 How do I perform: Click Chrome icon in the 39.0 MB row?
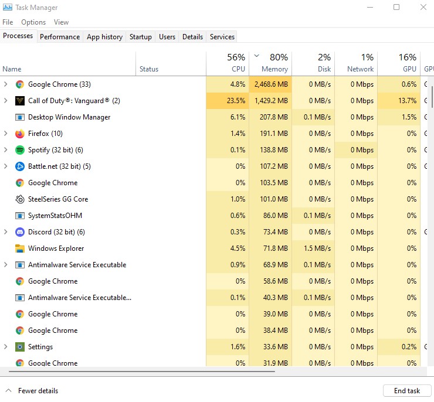click(x=20, y=314)
